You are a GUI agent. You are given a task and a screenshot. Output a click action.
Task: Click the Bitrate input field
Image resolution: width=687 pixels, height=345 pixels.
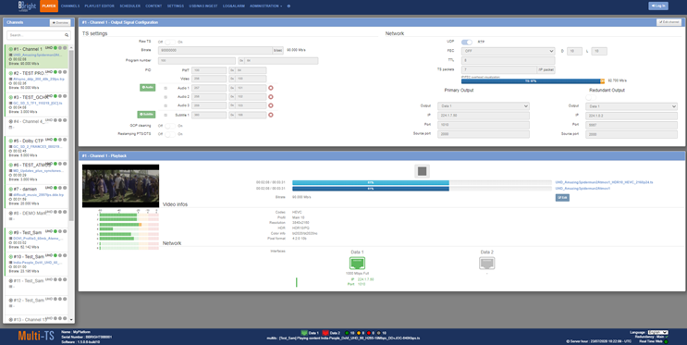coord(215,51)
